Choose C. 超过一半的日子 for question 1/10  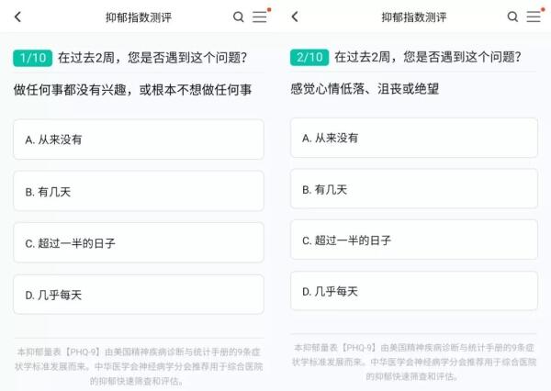click(139, 242)
